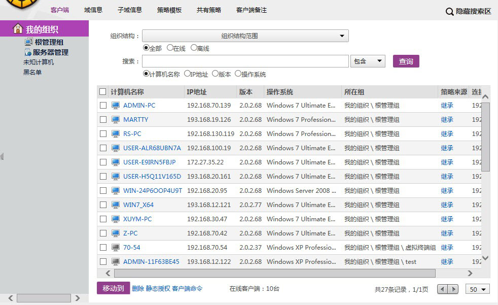Click the offline computer icon beside 70-54

click(116, 248)
